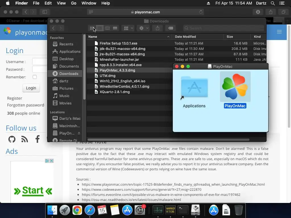The image size is (291, 218).
Task: Go forward in the Downloads Finder window
Action: [61, 28]
